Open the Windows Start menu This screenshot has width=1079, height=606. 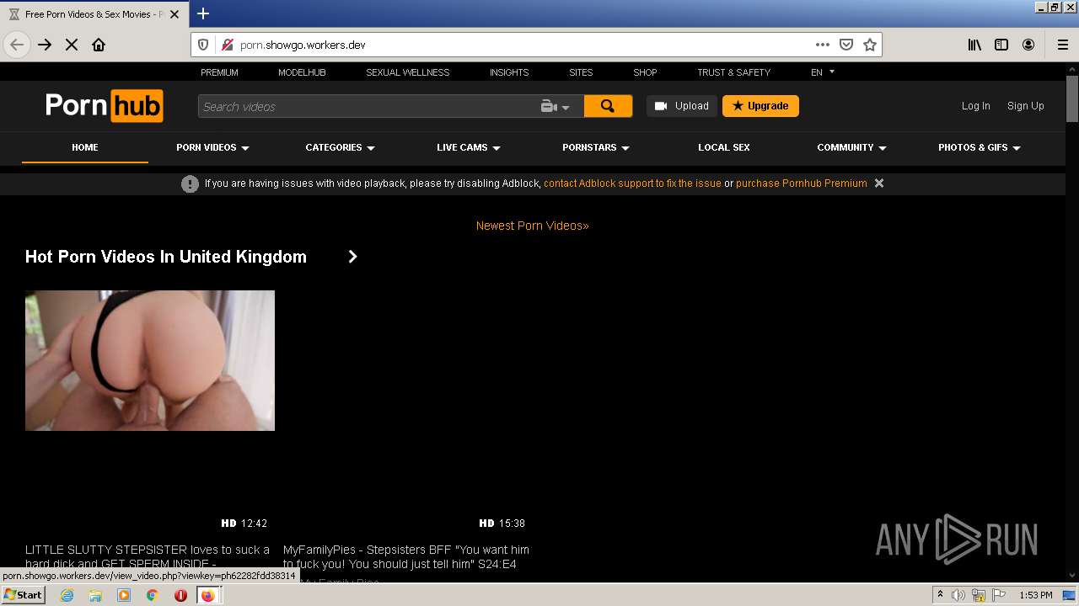click(x=24, y=595)
